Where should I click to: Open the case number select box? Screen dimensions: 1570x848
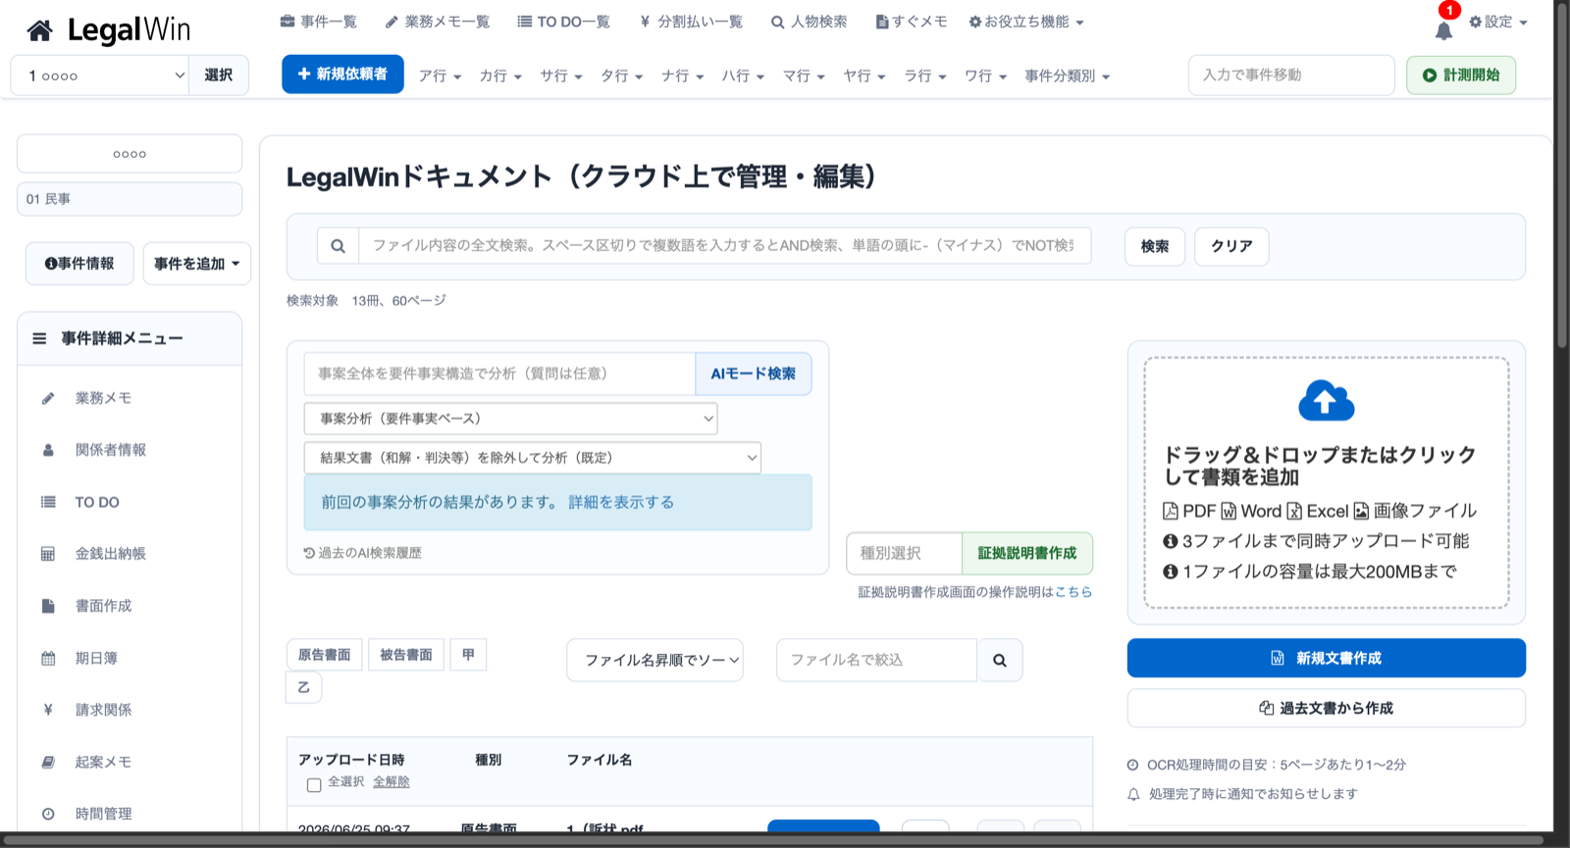pos(99,75)
